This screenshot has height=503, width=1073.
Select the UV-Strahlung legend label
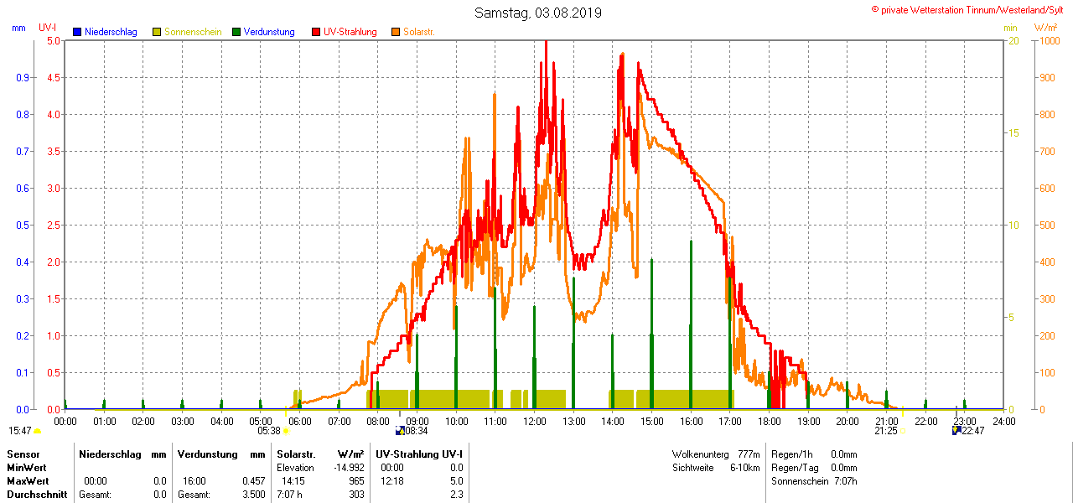coord(350,32)
